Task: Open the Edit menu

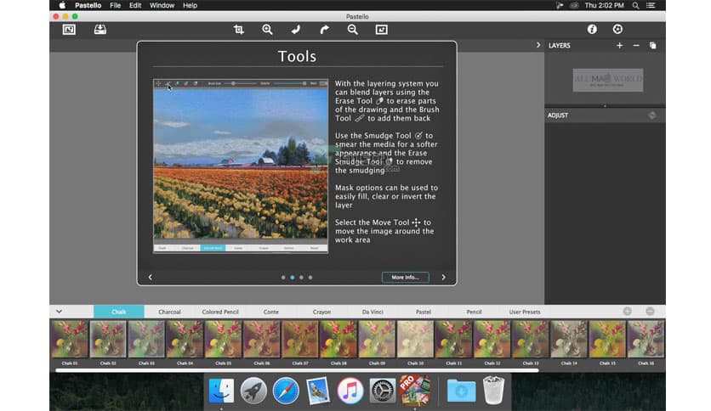Action: pyautogui.click(x=135, y=5)
